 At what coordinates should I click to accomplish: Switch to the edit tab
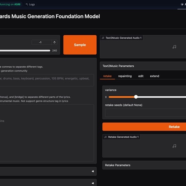(141, 76)
